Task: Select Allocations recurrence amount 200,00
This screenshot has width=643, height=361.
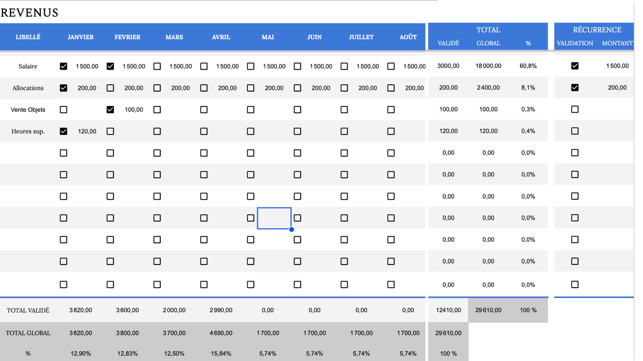Action: 617,87
